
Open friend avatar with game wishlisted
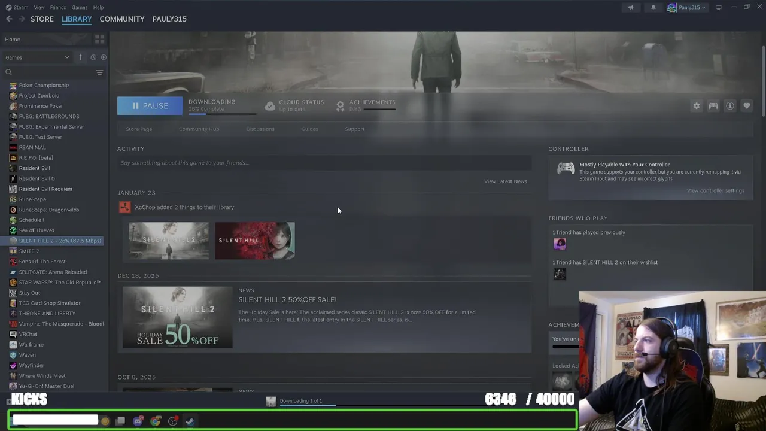coord(560,274)
